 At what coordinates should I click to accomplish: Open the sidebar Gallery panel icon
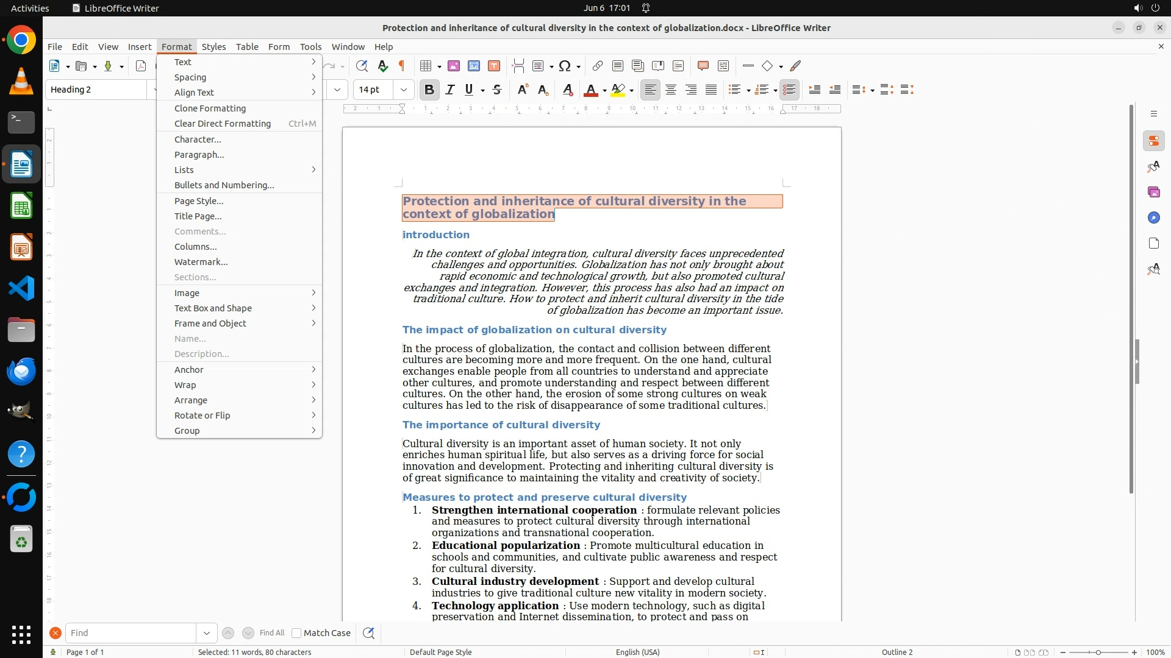tap(1153, 192)
